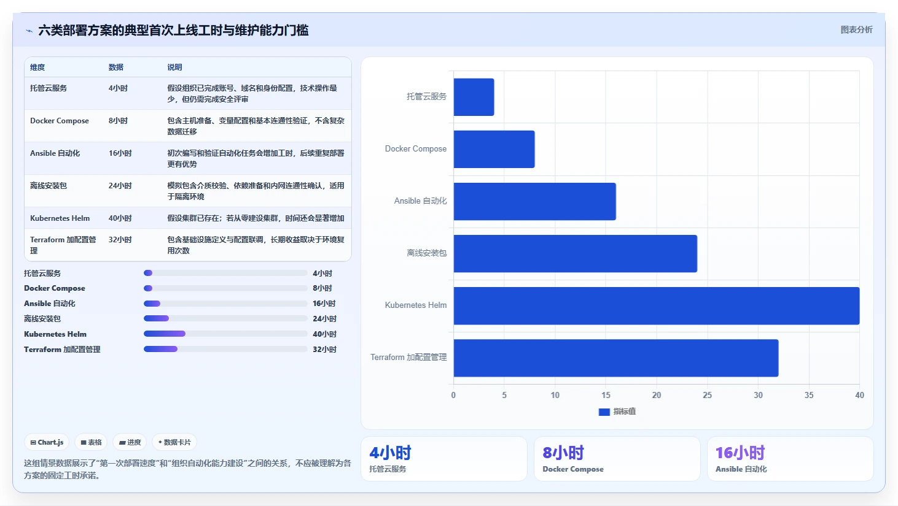Click the 32小时 value beside progress bar
Image resolution: width=898 pixels, height=506 pixels.
(324, 350)
